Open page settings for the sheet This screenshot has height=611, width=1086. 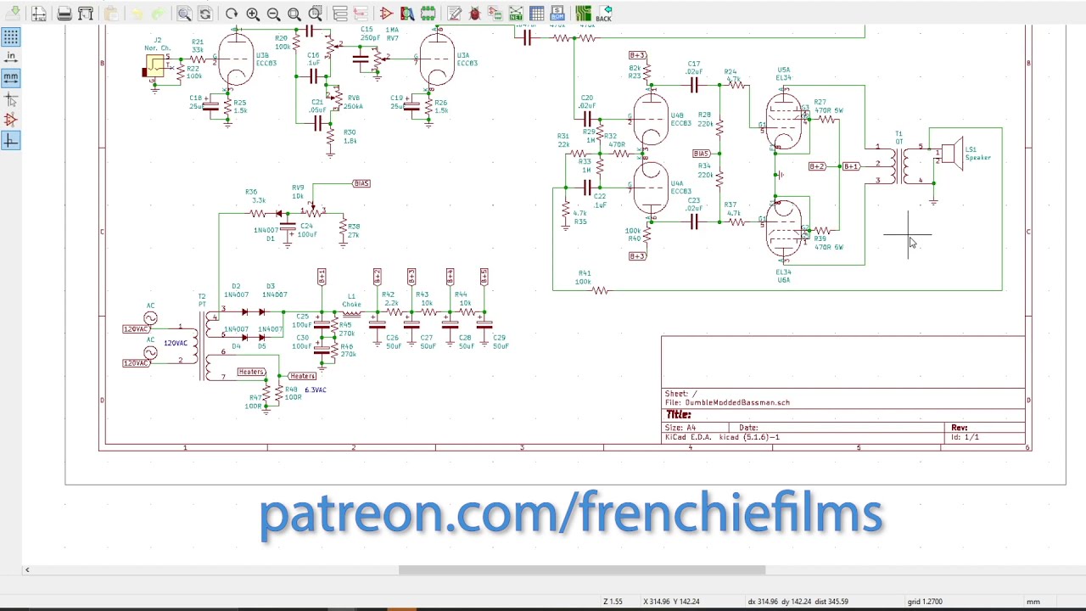coord(39,14)
